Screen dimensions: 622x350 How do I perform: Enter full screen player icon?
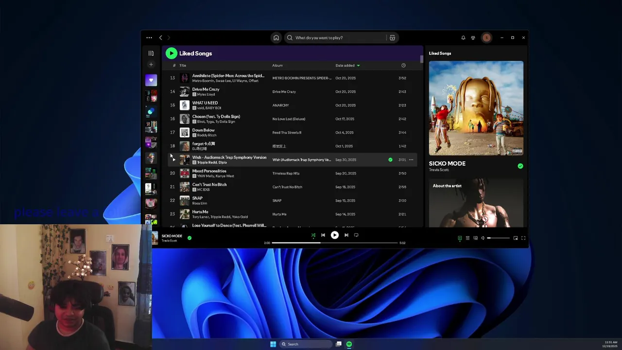[x=523, y=238]
